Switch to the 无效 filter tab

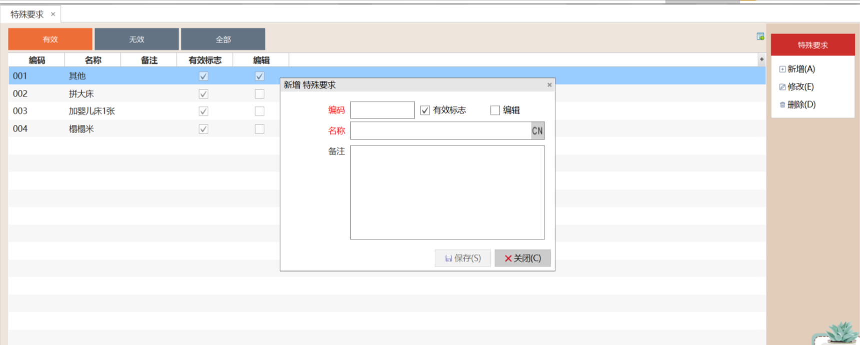point(137,39)
